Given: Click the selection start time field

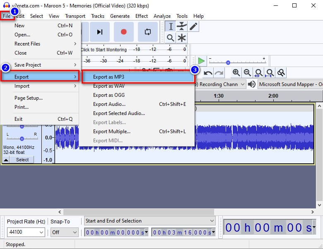Looking at the screenshot, I should click(x=116, y=232).
